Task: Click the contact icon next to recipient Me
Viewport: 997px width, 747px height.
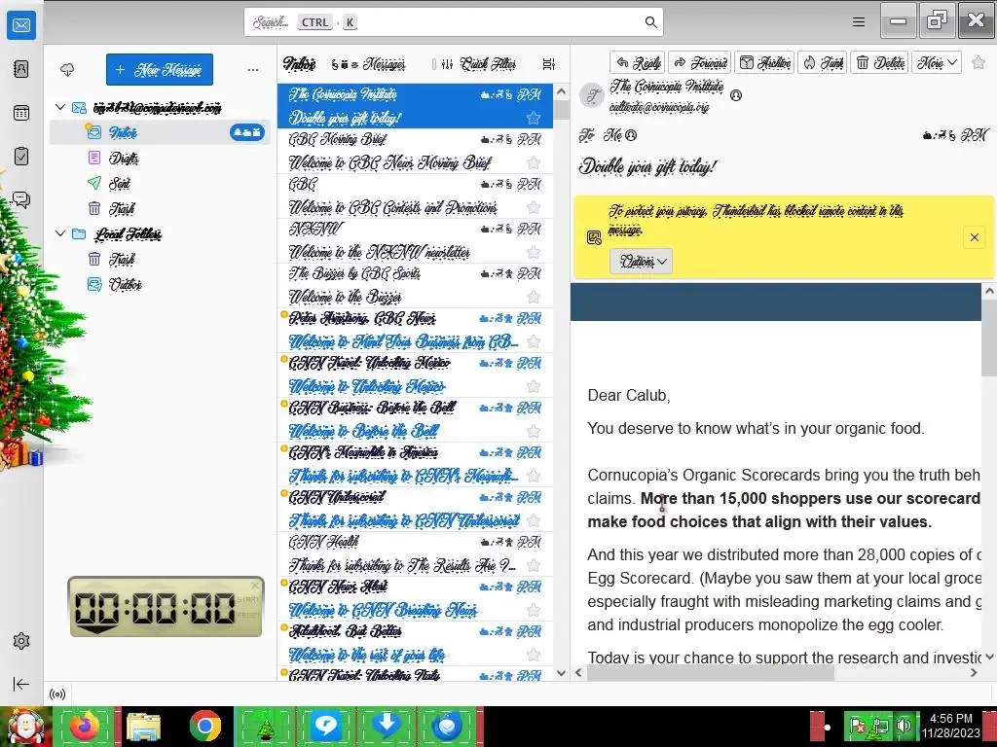Action: coord(631,134)
